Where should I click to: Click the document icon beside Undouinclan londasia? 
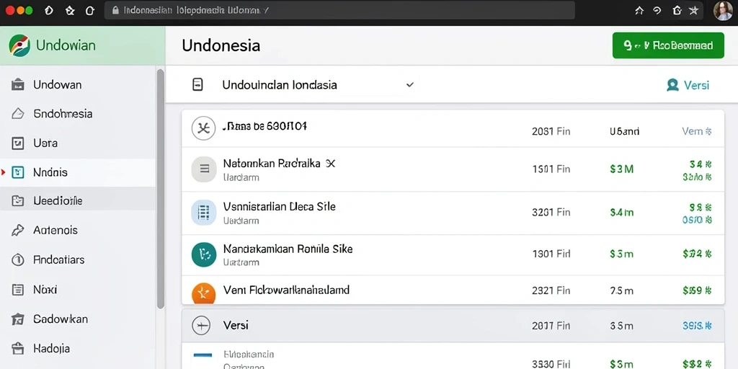197,85
